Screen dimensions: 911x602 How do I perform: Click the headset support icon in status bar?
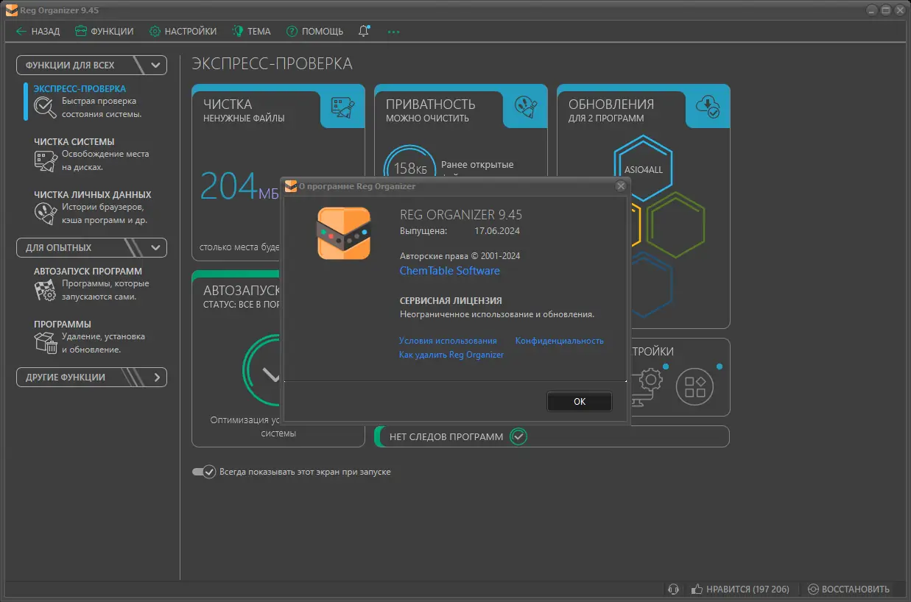(672, 589)
